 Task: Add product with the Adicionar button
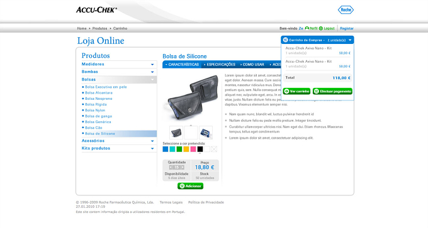pyautogui.click(x=190, y=186)
